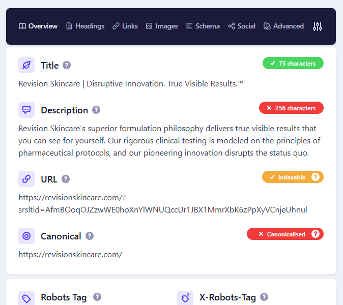Show help for the Title field
Viewport: 343px width, 305px height.
pos(67,65)
